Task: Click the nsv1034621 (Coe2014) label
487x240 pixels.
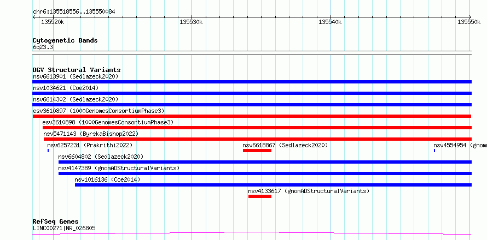Action: tap(66, 88)
